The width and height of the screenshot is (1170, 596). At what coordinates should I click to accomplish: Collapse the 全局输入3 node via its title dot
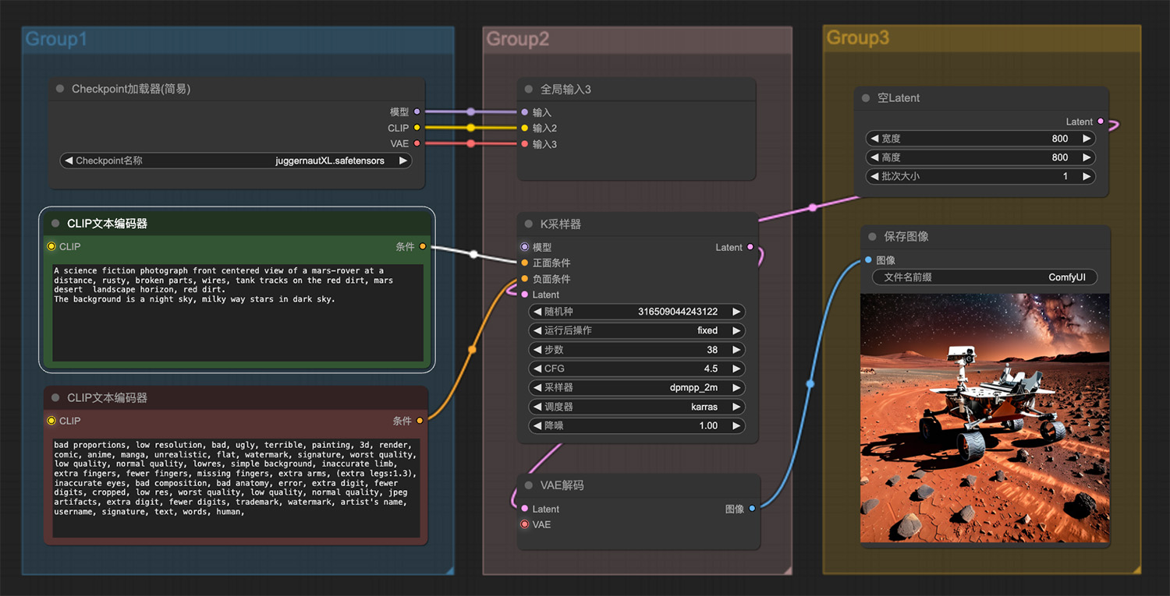pyautogui.click(x=529, y=90)
